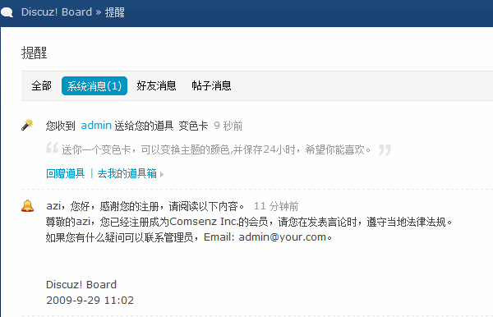Image resolution: width=493 pixels, height=317 pixels.
Task: Switch to the 帖子消息 tab
Action: click(211, 85)
